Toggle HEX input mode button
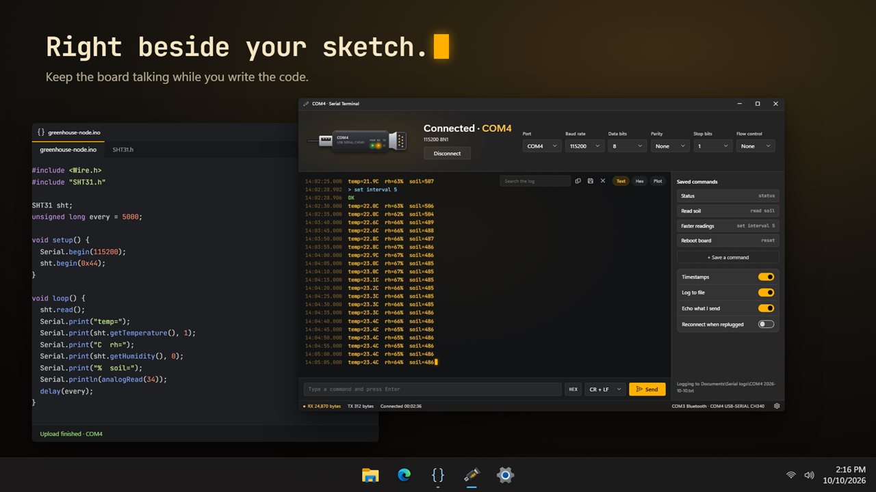Image resolution: width=876 pixels, height=492 pixels. tap(573, 389)
